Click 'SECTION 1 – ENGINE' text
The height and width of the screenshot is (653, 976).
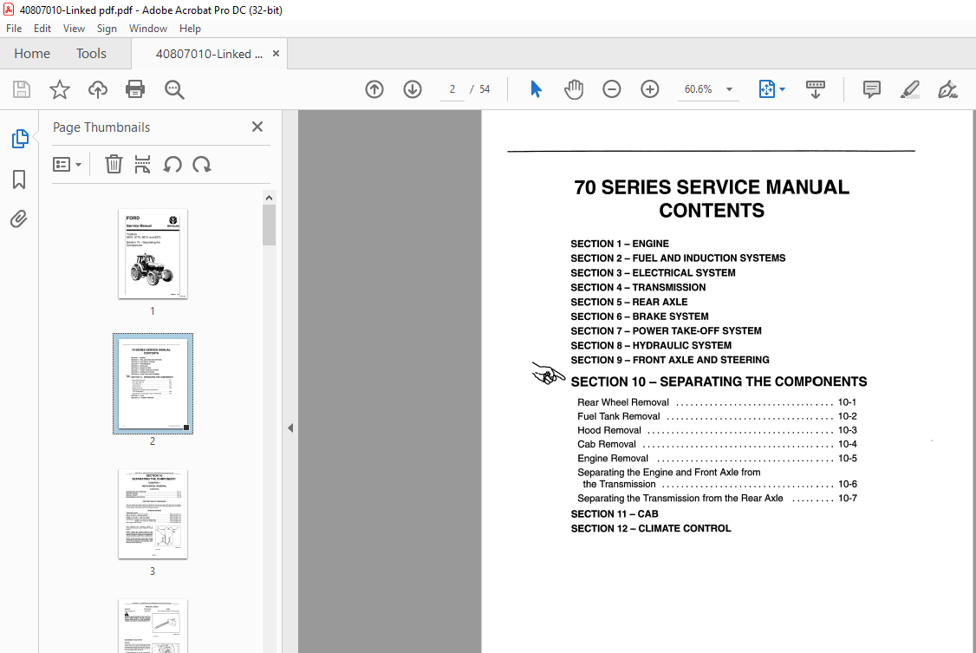(x=620, y=244)
